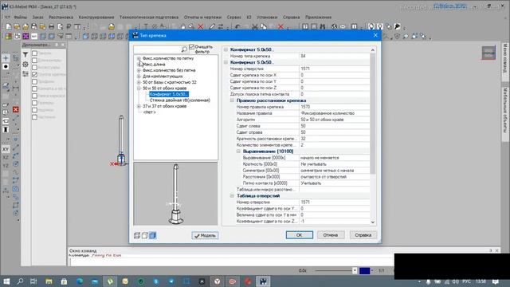Viewport: 510px width, 287px height.
Task: Collapse the Таблица отверстий section
Action: point(232,196)
